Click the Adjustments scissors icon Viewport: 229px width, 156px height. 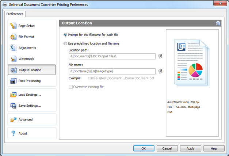tap(13, 48)
